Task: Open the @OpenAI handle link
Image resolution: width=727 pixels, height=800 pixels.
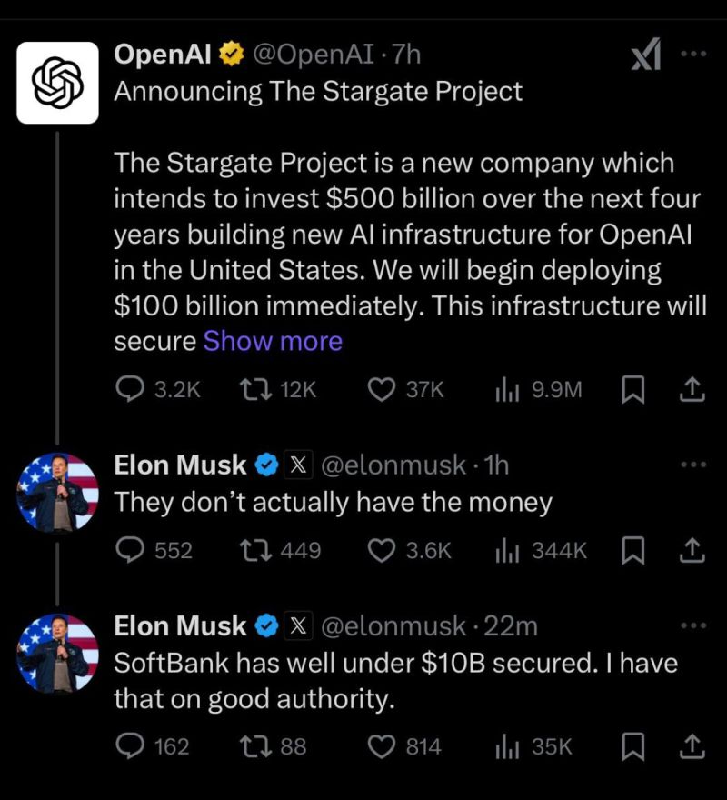Action: click(x=314, y=55)
